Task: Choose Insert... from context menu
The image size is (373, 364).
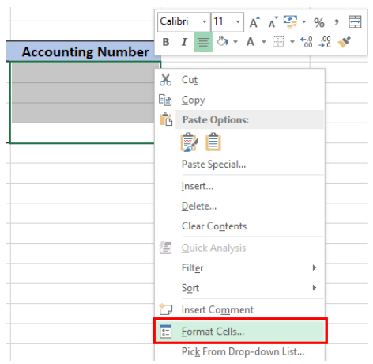Action: [239, 186]
